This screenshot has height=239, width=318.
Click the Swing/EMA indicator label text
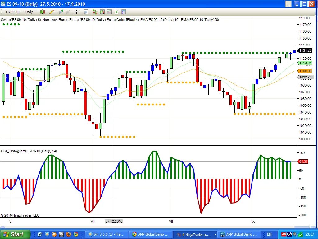click(x=110, y=20)
